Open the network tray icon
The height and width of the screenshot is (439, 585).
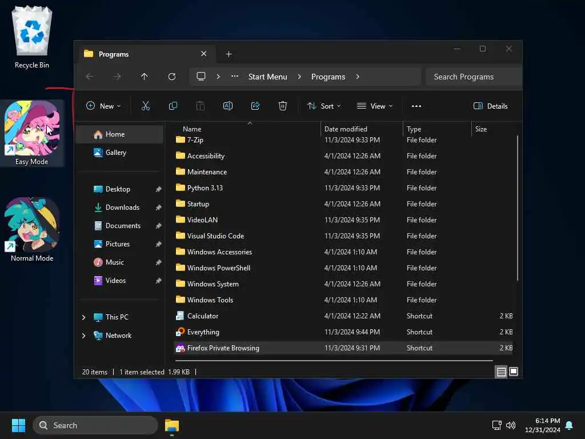click(497, 425)
